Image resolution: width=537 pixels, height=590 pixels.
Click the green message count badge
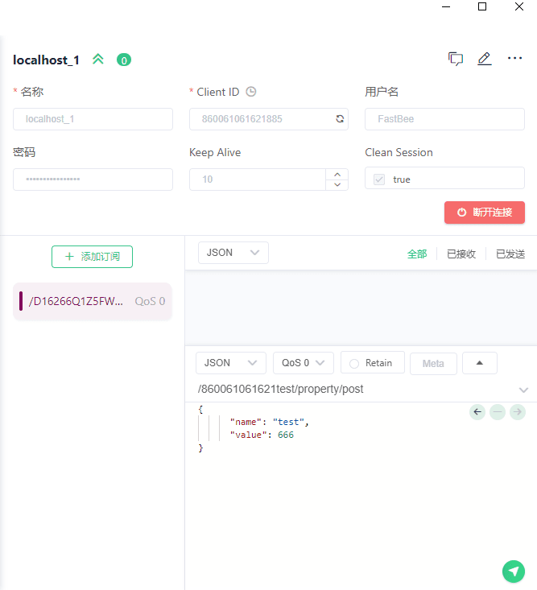[124, 60]
